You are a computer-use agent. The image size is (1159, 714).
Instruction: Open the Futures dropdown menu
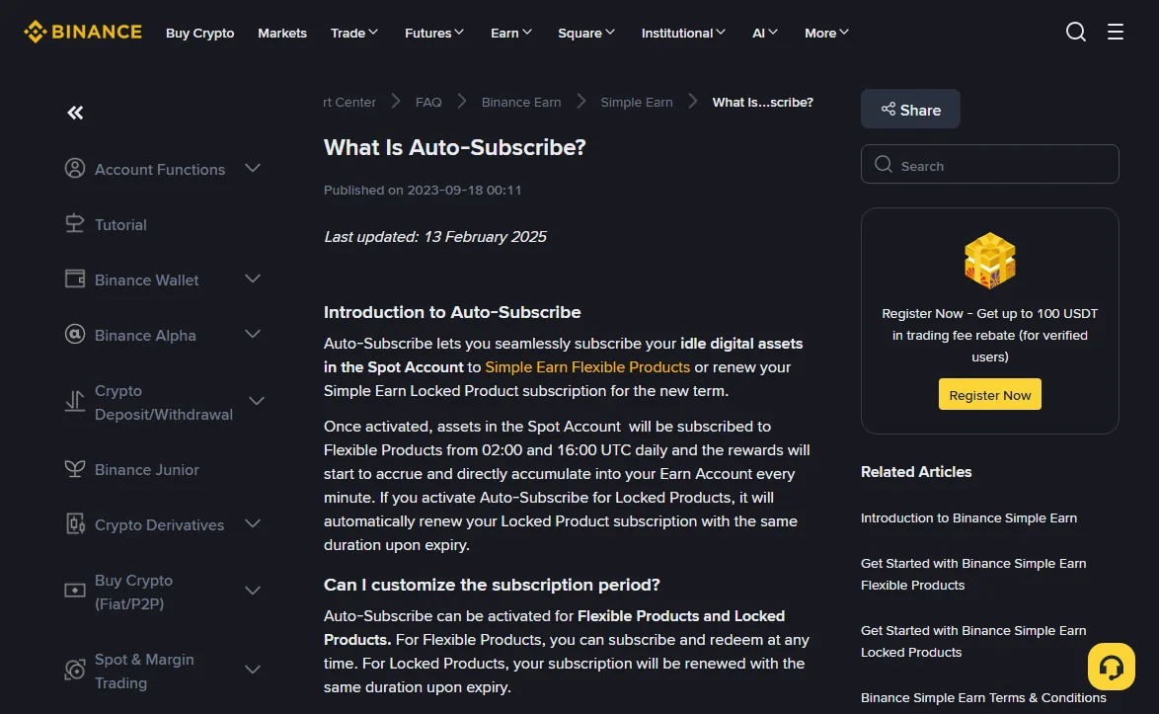[x=434, y=33]
